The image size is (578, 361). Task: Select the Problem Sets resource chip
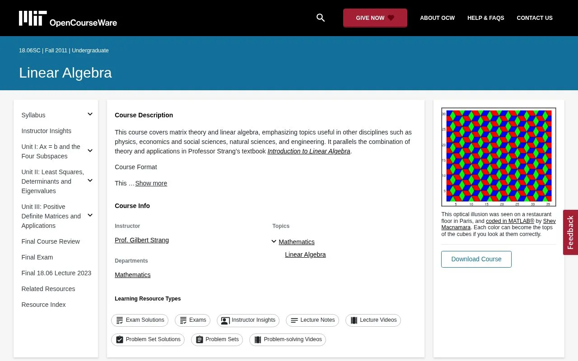click(x=217, y=340)
